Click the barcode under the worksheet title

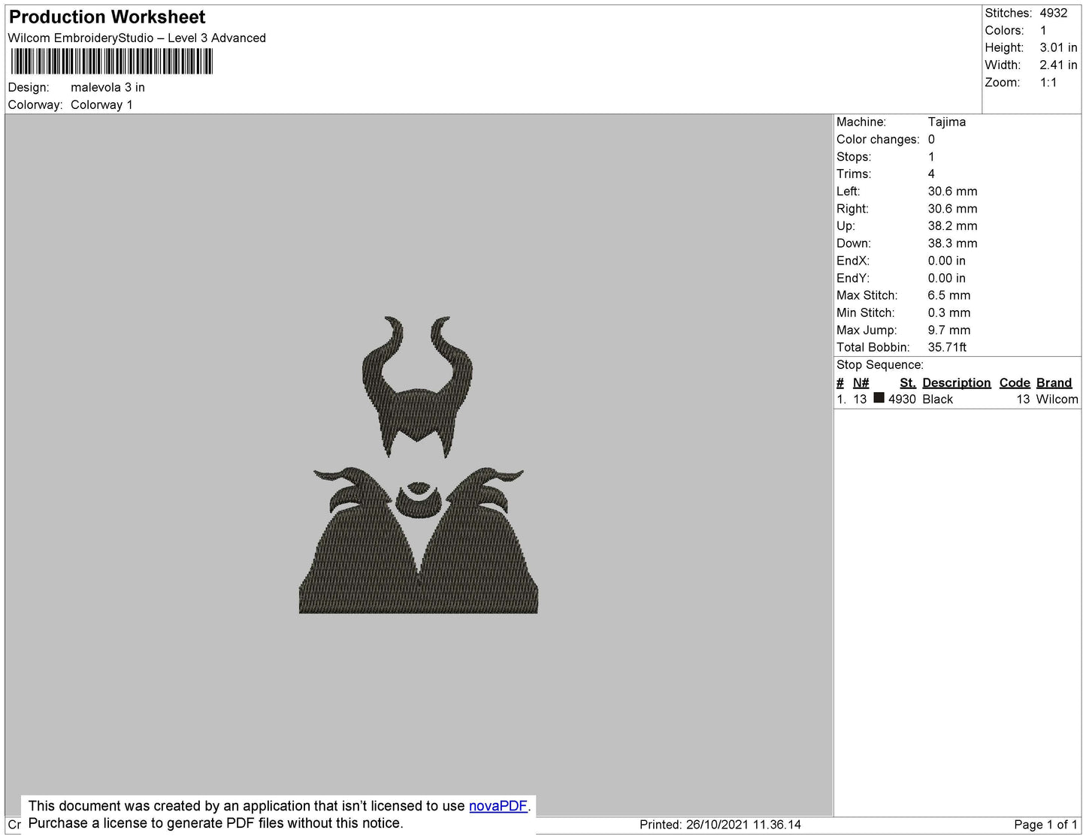pos(112,62)
